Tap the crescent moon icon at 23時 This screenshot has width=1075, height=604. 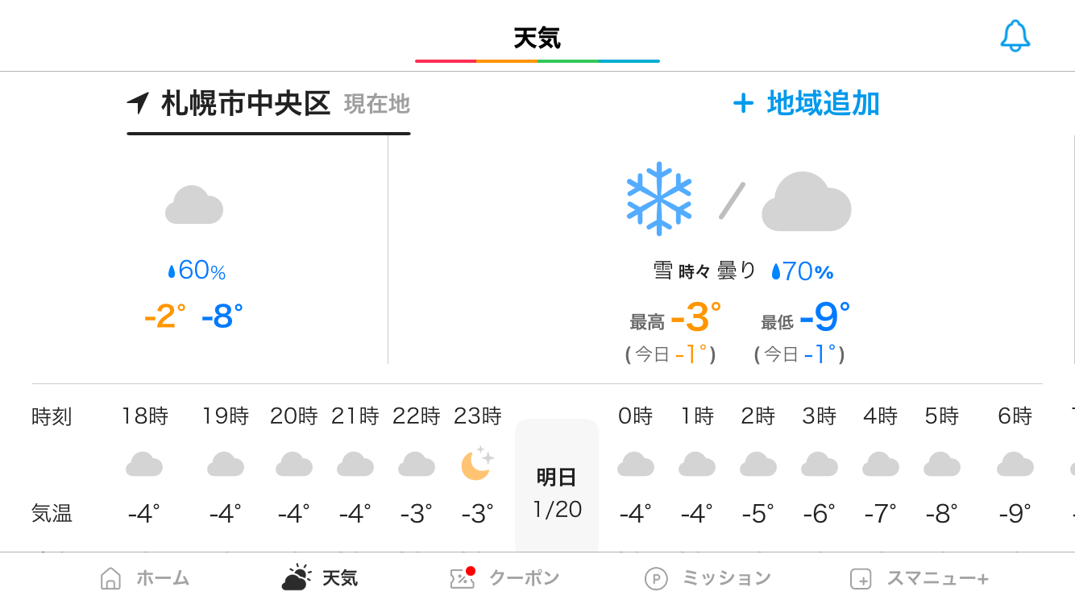tap(476, 464)
